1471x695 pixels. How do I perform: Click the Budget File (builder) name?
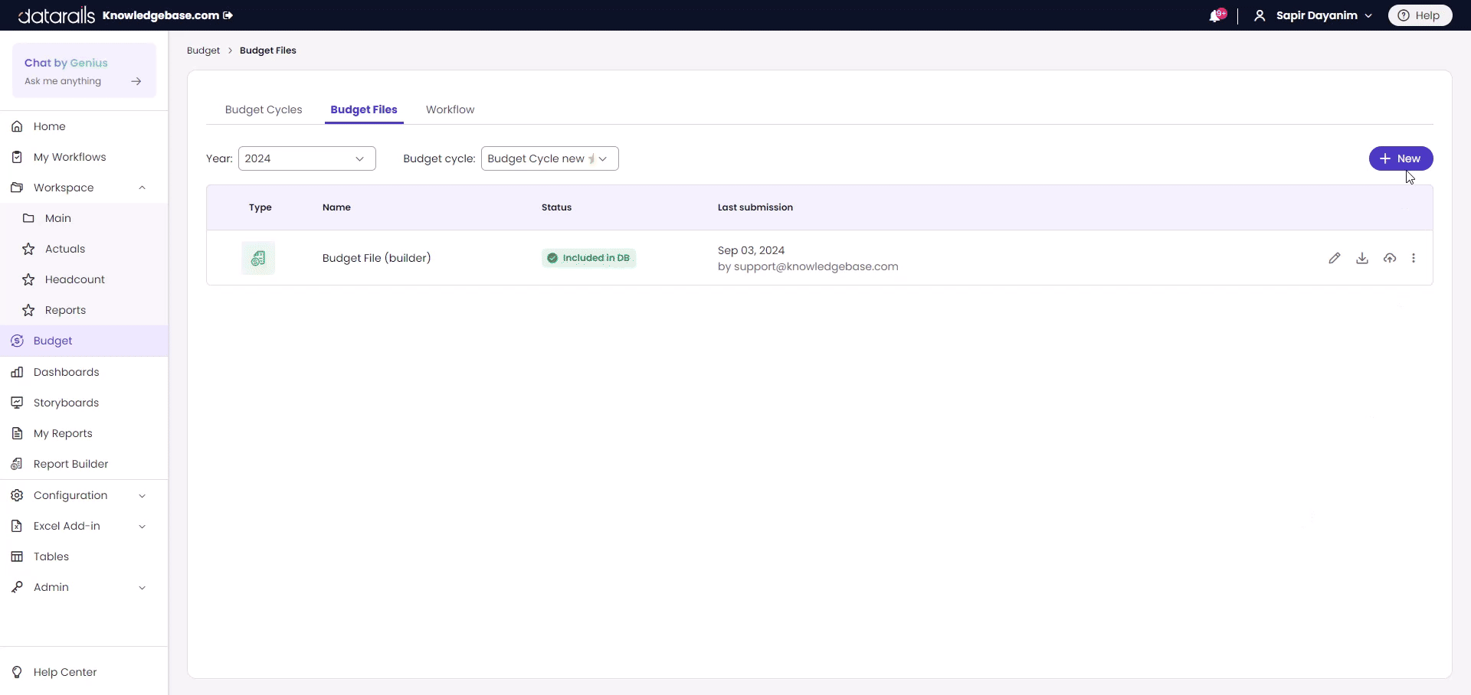click(x=377, y=258)
